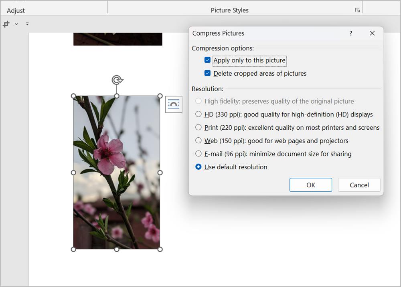Click the Compression options heading

pyautogui.click(x=223, y=48)
